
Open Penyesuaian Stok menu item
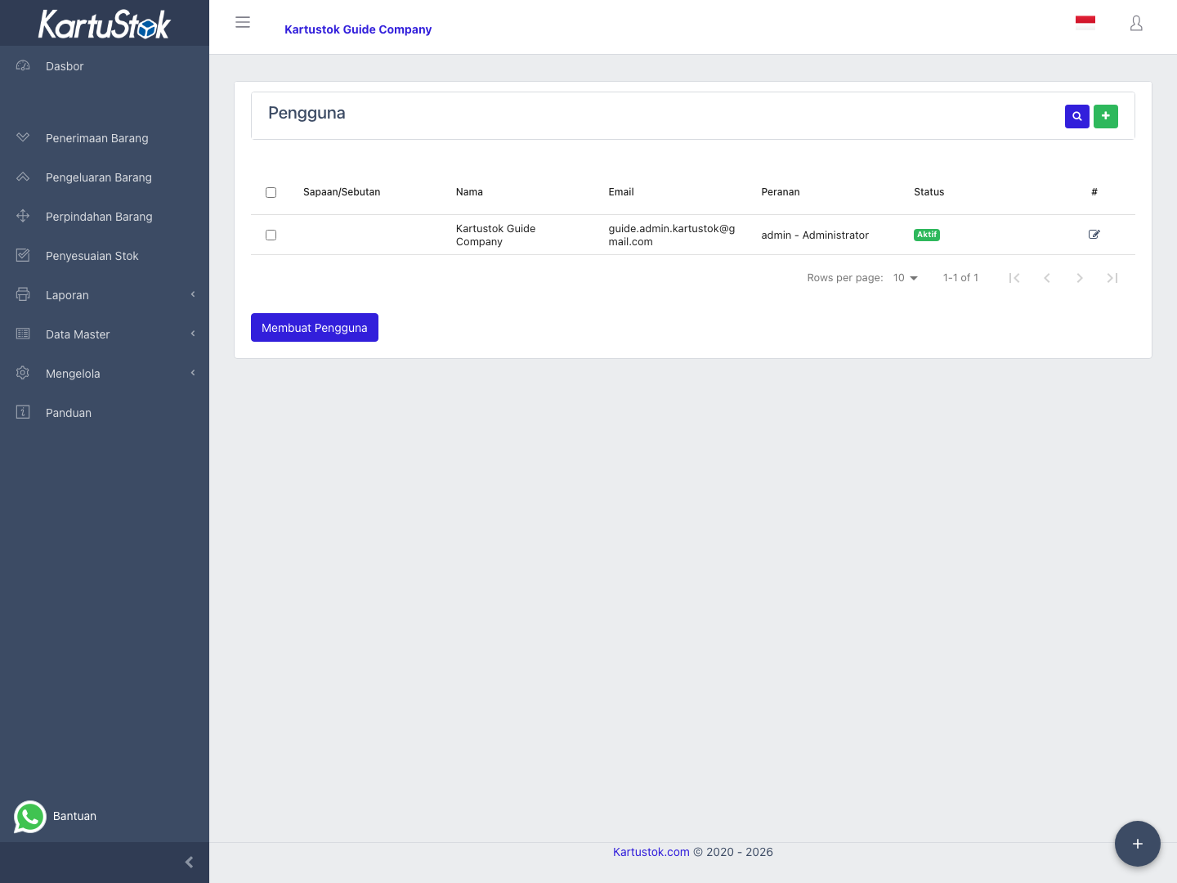click(x=105, y=256)
